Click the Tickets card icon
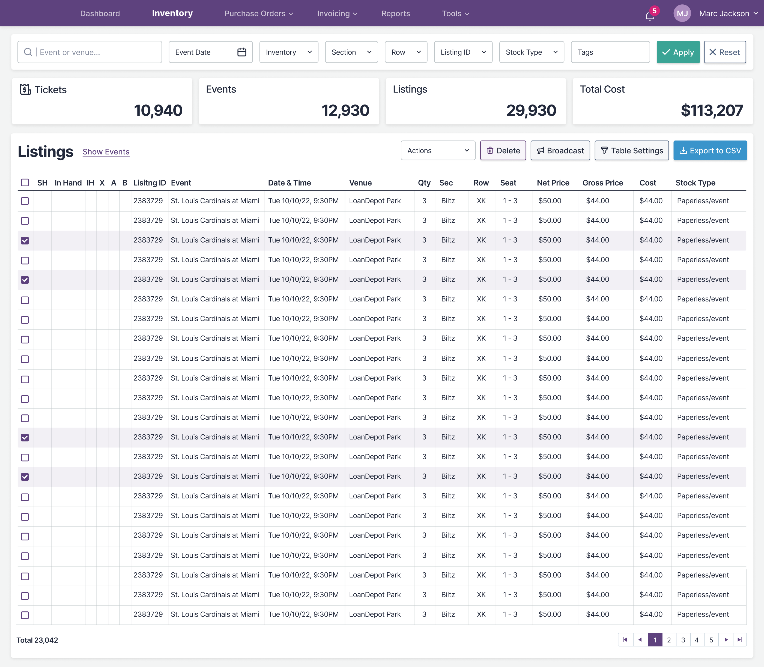This screenshot has height=667, width=764. 25,89
